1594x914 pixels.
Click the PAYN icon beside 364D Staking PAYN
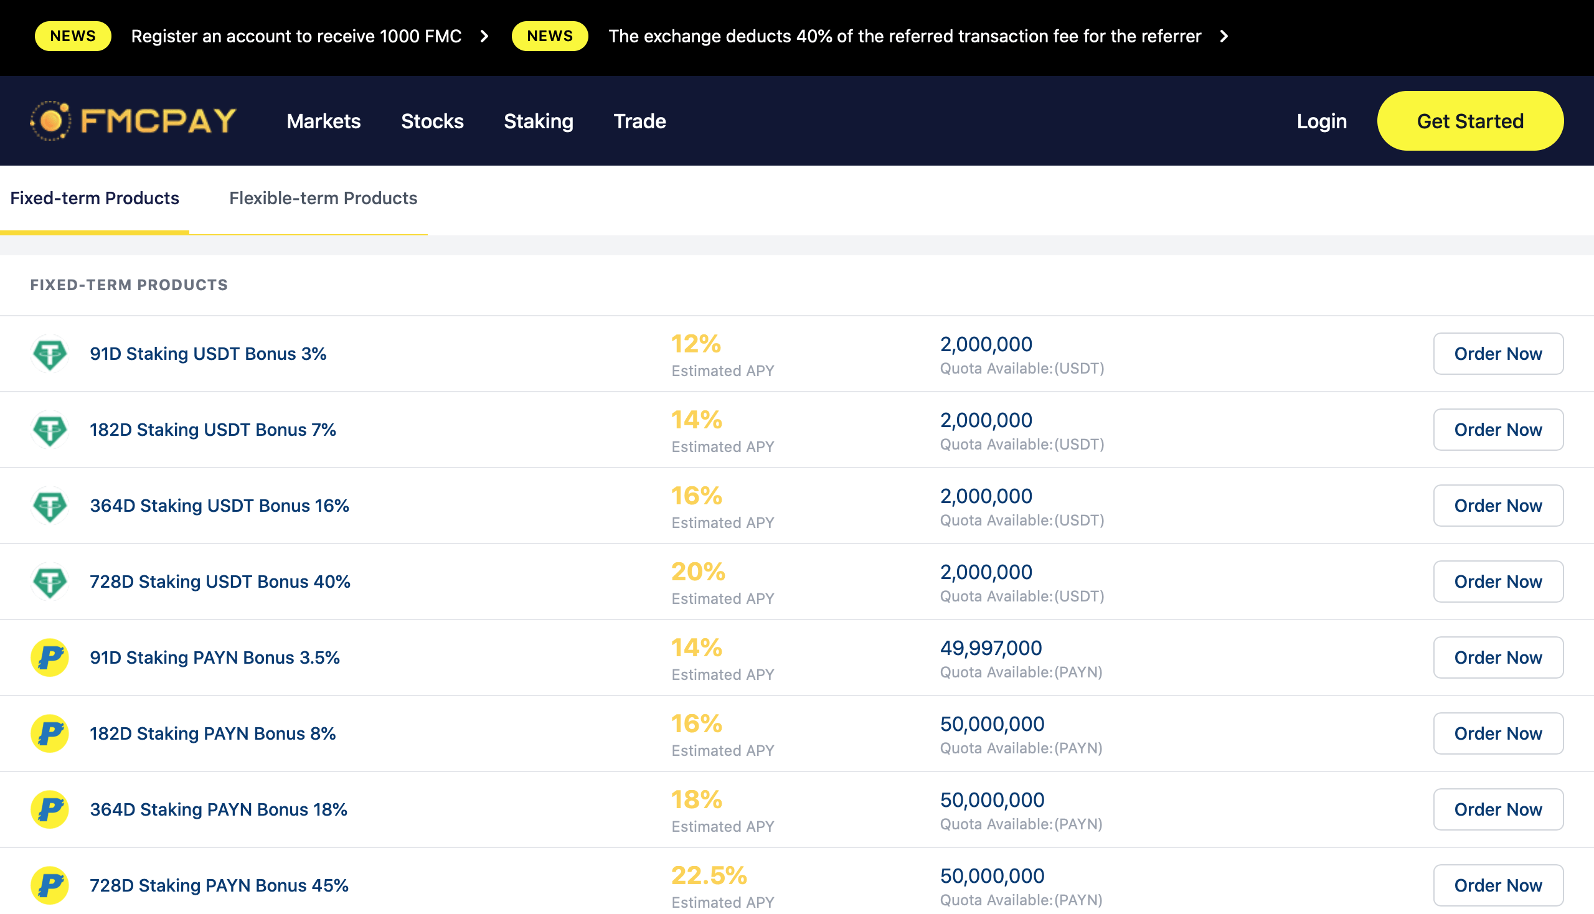(x=50, y=809)
